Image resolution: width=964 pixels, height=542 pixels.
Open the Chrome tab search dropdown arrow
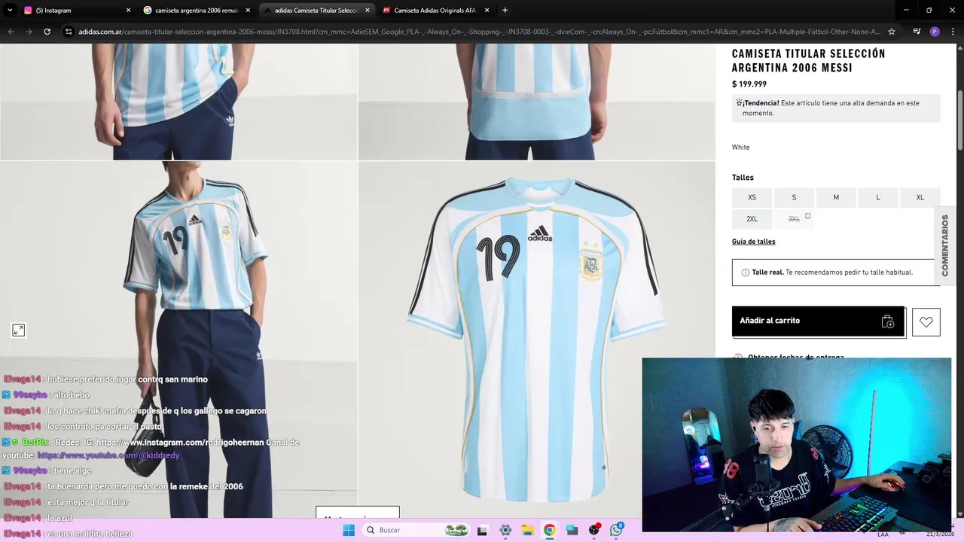pos(10,11)
